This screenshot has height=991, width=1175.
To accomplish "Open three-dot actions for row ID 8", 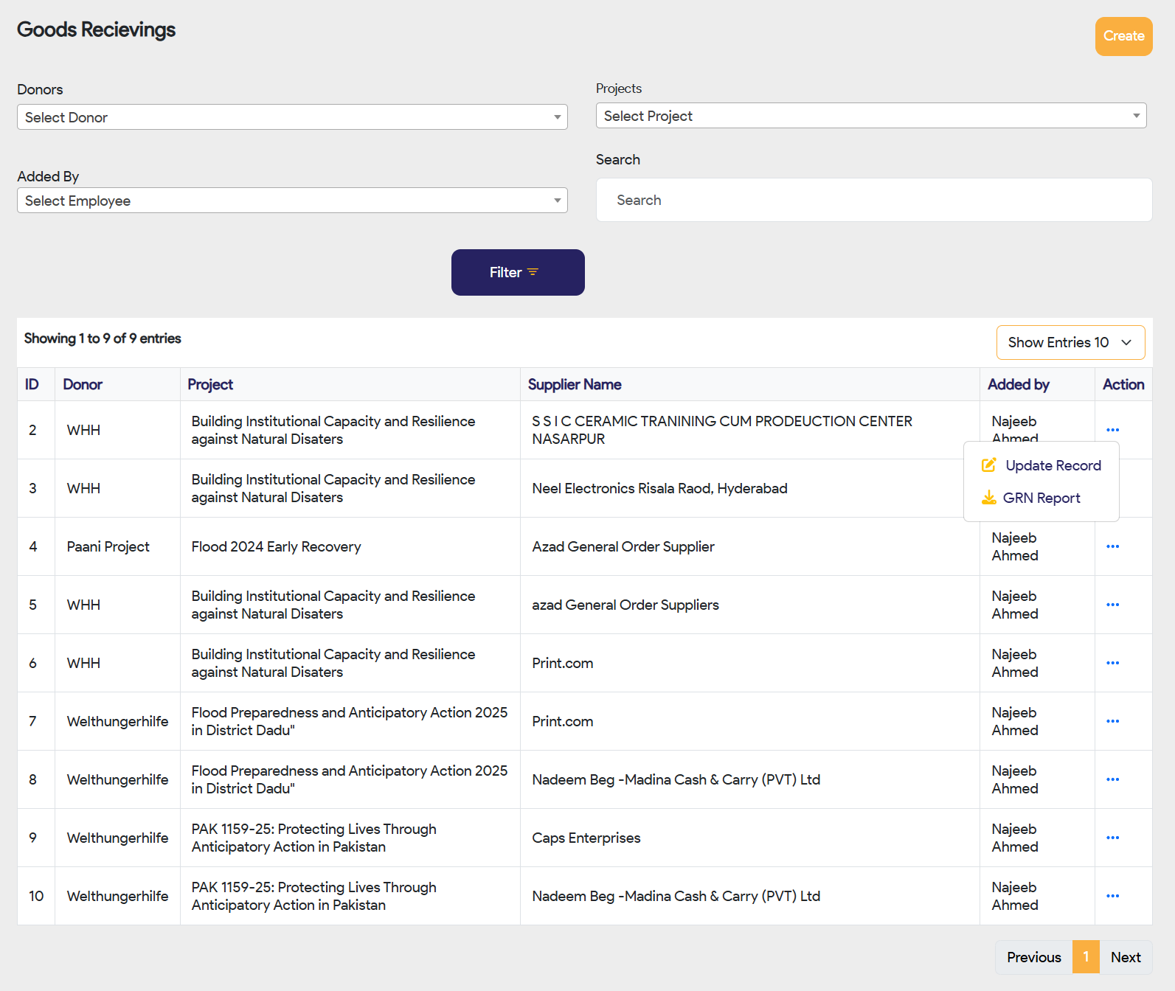I will tap(1112, 779).
